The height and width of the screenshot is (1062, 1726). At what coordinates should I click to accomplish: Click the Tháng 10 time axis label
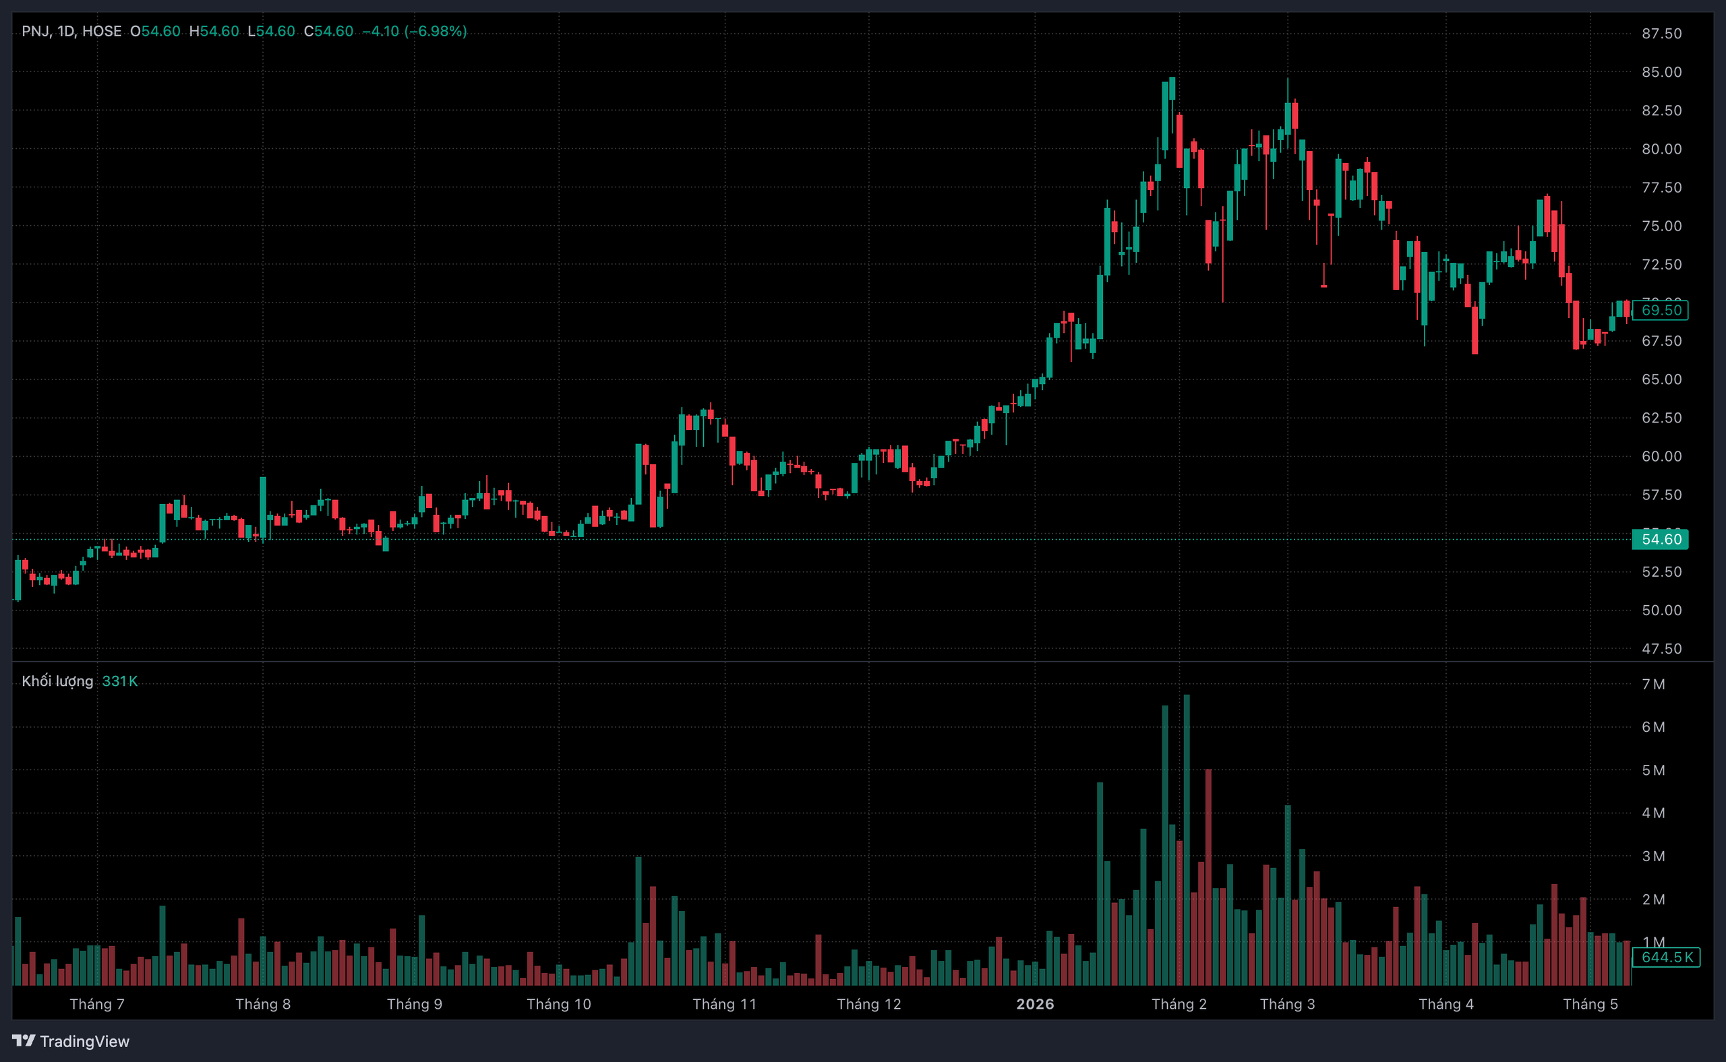560,1005
